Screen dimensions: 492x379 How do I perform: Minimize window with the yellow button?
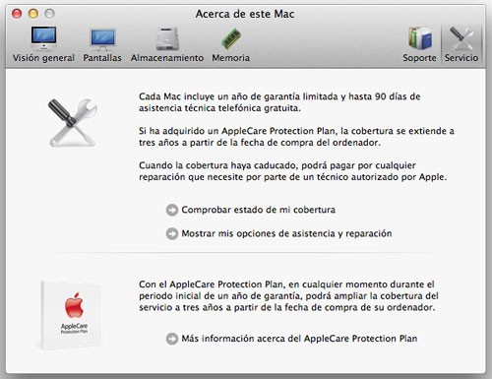(33, 14)
